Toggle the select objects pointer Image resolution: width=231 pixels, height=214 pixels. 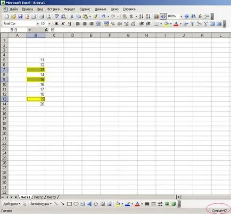coord(24,204)
